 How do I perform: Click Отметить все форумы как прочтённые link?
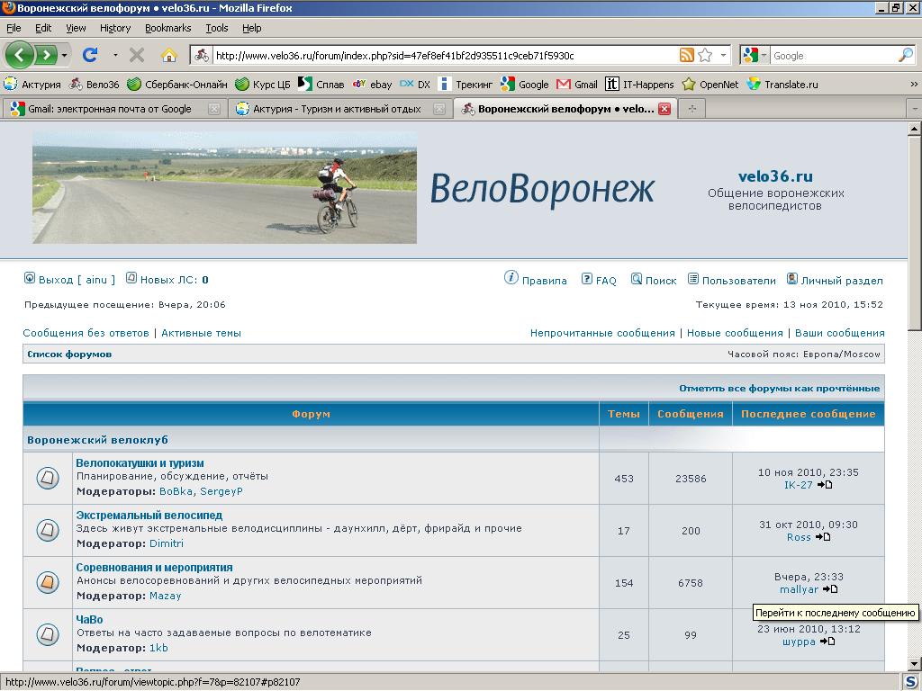779,389
